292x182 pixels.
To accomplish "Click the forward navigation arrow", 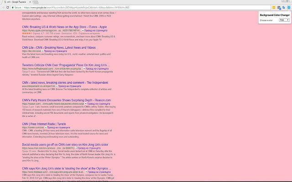I will [x=3, y=7].
